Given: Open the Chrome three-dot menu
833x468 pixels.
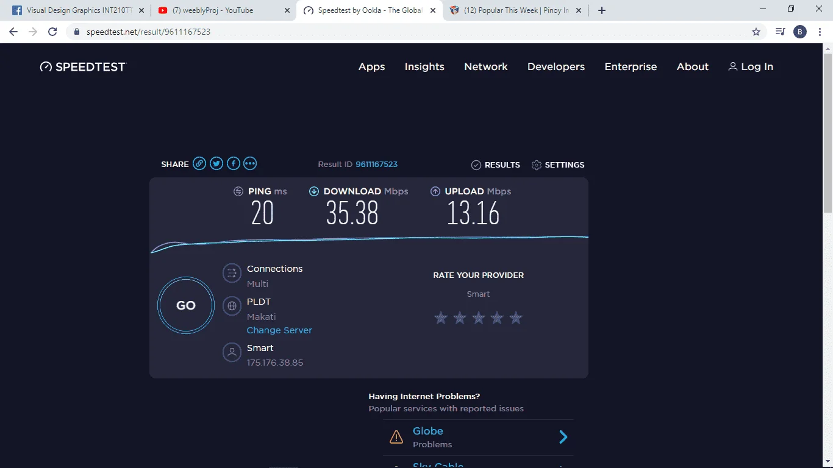Looking at the screenshot, I should [820, 32].
